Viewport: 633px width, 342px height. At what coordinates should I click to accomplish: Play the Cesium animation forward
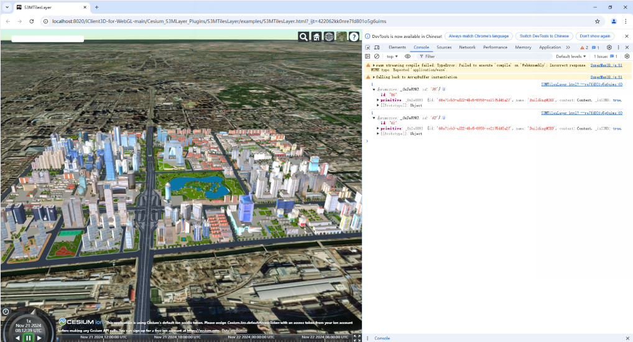point(39,338)
